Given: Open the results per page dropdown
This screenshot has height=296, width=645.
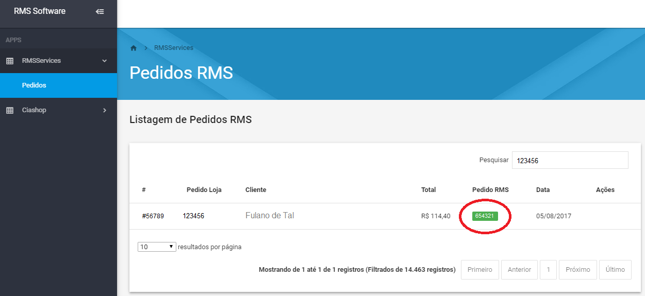Looking at the screenshot, I should pos(157,247).
